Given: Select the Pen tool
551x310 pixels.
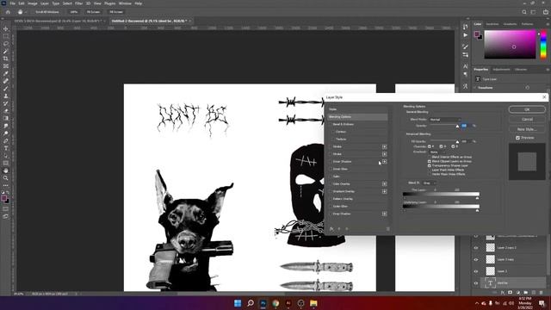Looking at the screenshot, I should 6,141.
